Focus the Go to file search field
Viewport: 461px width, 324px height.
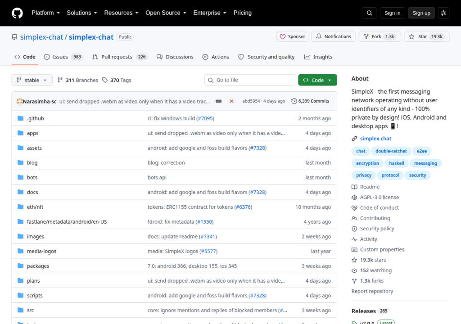(x=250, y=80)
